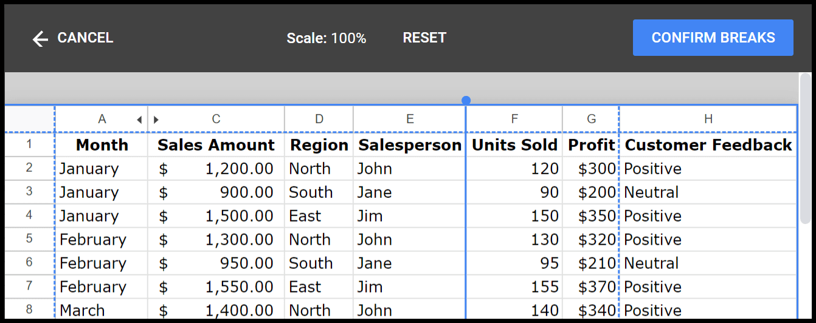Click the Neutral cell in row 6
The image size is (816, 323).
coord(708,263)
